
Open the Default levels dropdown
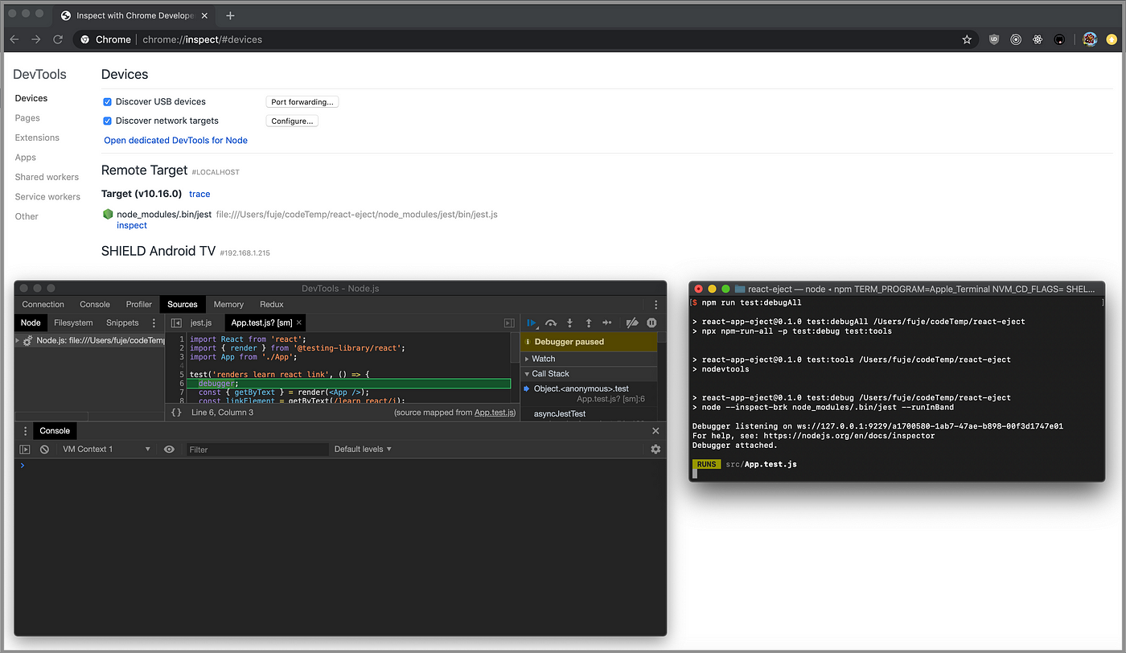[363, 450]
